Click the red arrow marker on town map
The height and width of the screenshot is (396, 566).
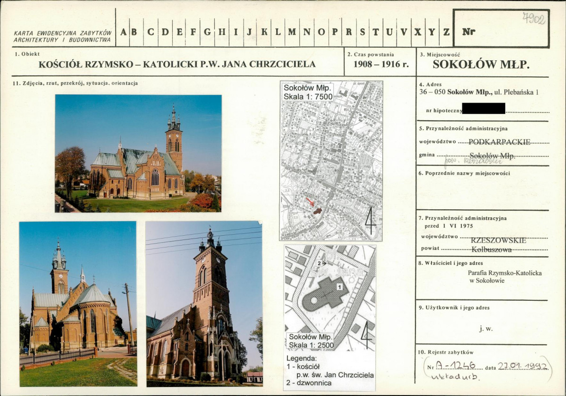310,202
